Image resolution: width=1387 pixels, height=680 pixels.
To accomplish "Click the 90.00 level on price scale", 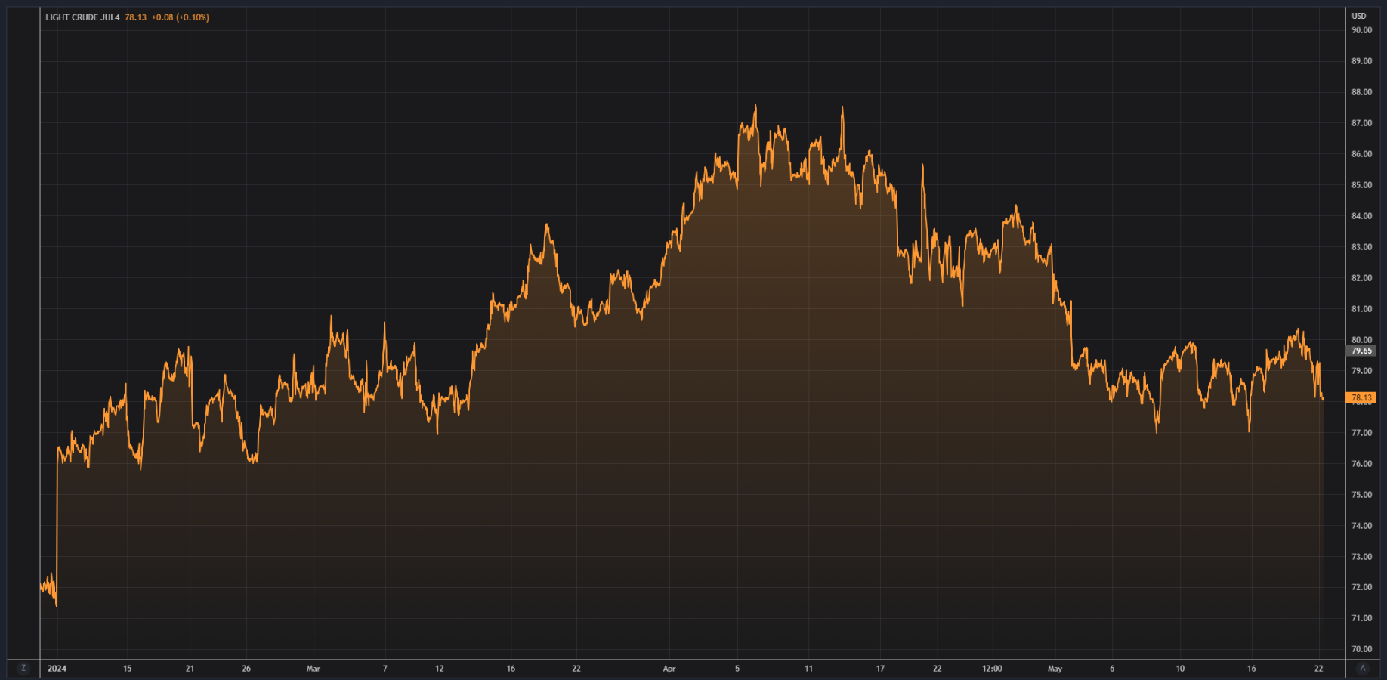I will 1361,30.
